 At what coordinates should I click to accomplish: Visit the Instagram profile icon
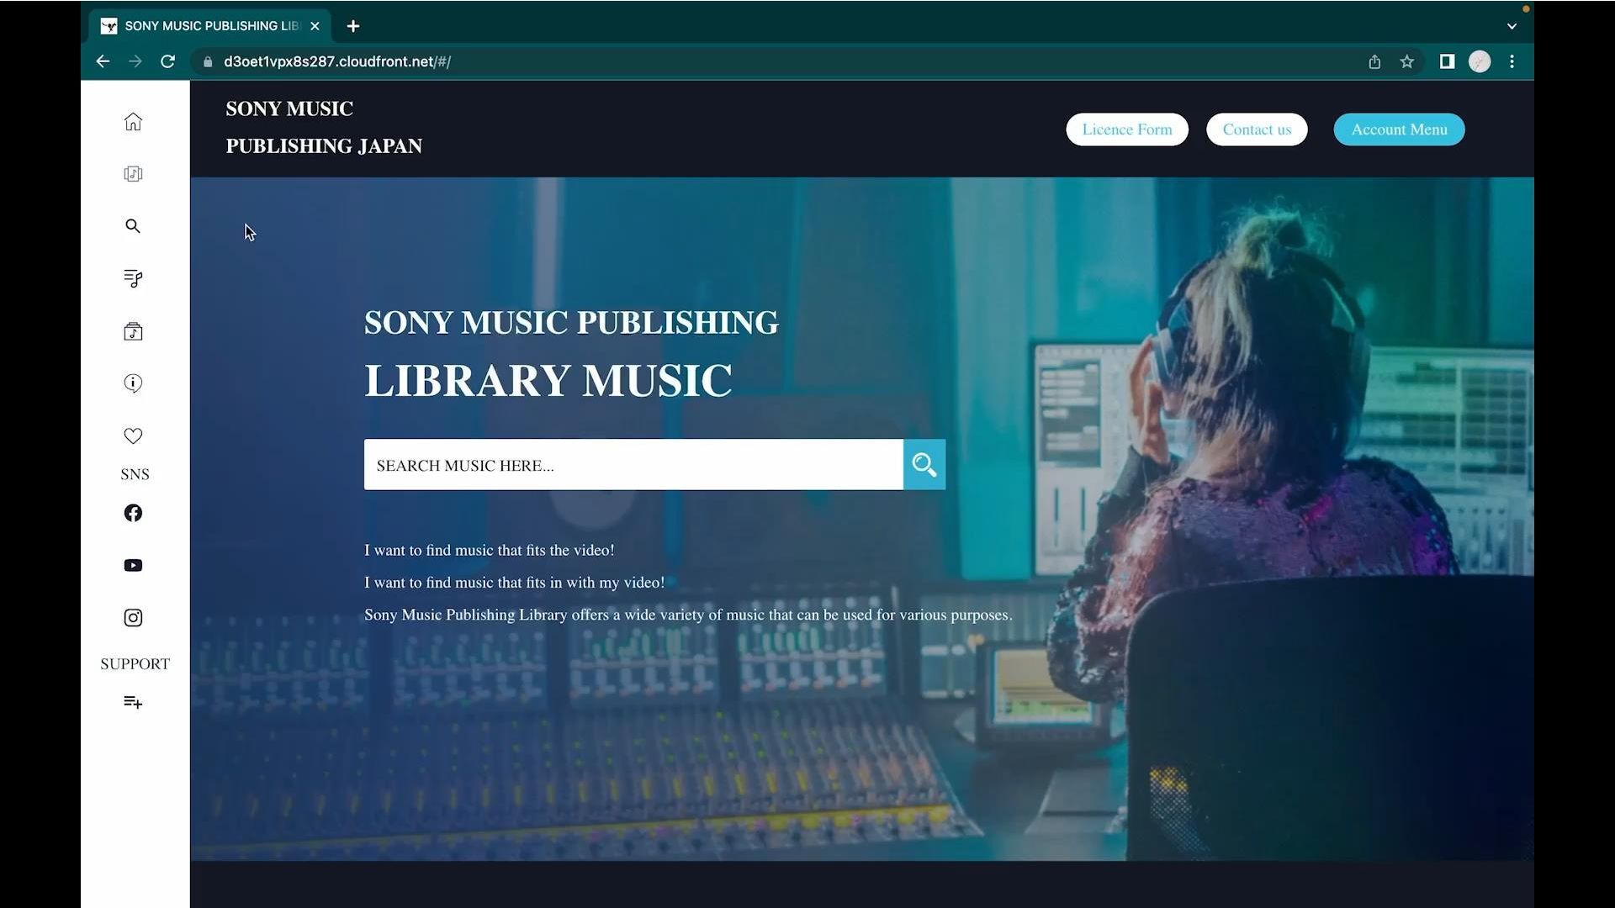pyautogui.click(x=133, y=618)
